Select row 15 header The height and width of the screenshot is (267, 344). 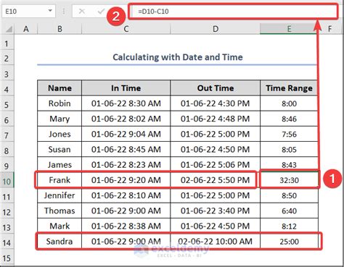tap(7, 258)
